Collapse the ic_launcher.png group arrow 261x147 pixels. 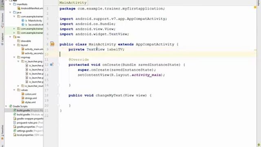18,61
